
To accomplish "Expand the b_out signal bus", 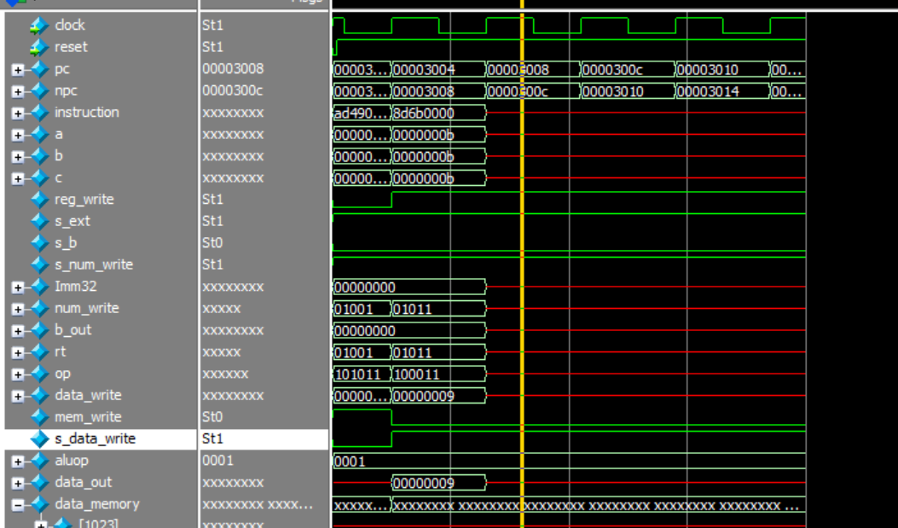I will [x=18, y=331].
